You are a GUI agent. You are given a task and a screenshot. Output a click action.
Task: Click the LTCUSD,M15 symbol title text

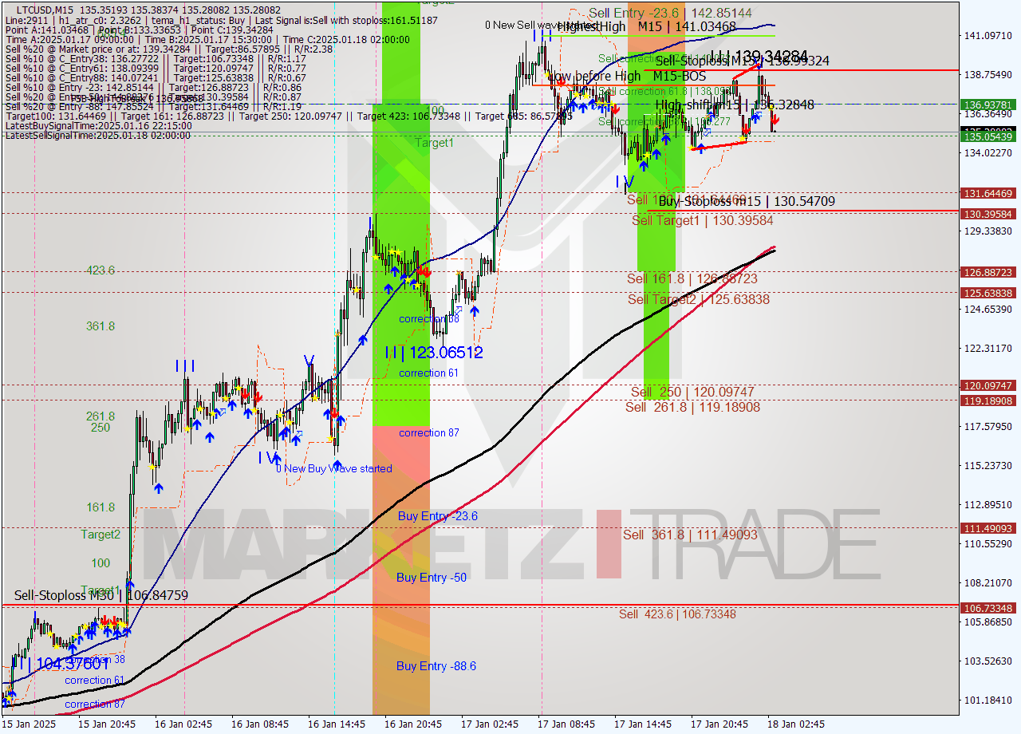click(x=44, y=9)
